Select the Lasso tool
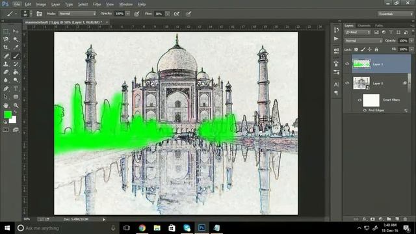Viewport: 416px width, 234px height. (6, 39)
